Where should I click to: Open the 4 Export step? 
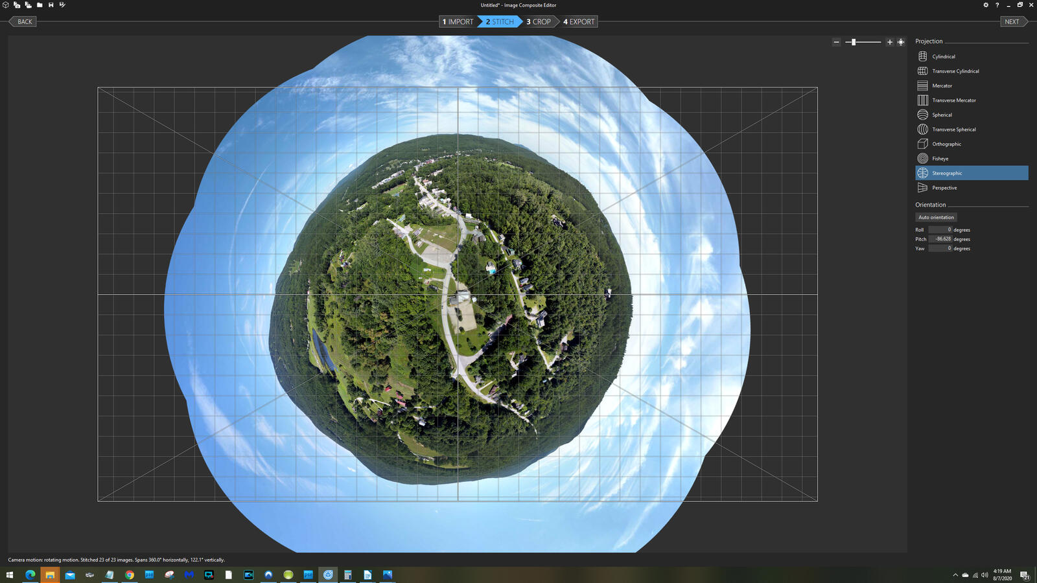point(579,22)
